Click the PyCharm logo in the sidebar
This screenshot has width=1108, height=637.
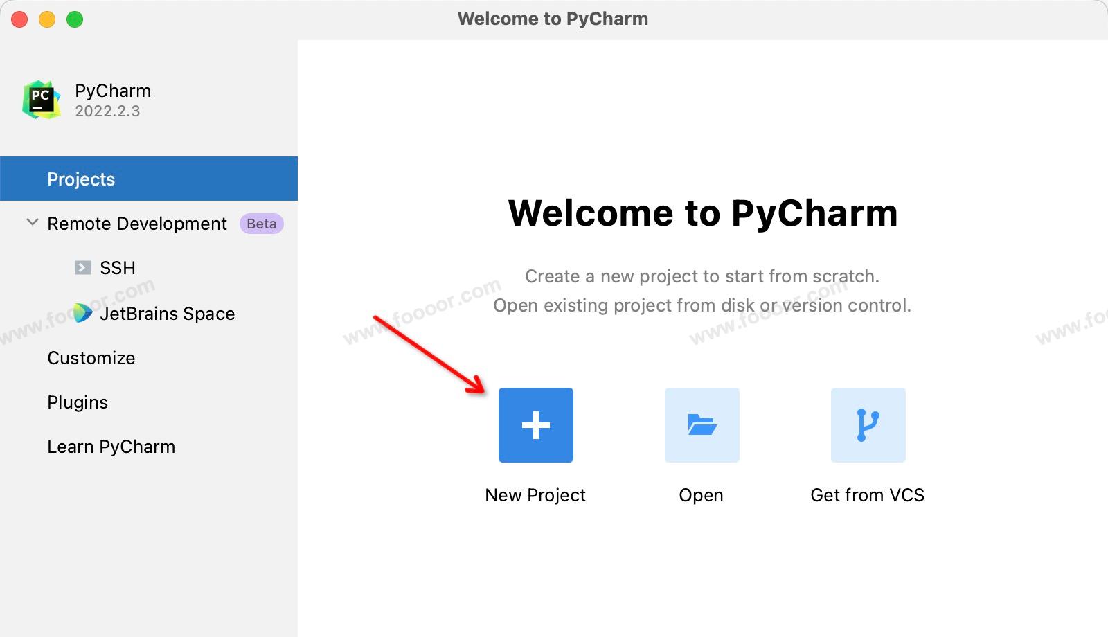[x=41, y=100]
